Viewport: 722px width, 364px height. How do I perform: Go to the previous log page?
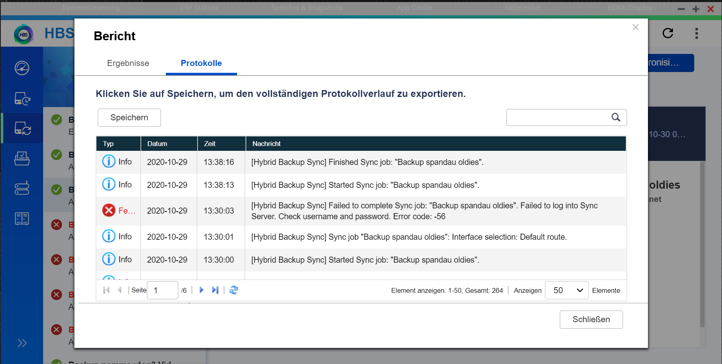point(120,290)
